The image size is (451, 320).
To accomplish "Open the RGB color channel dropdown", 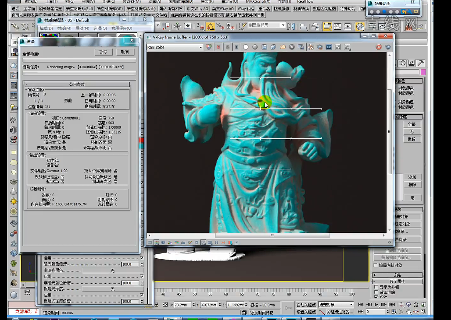I will coord(175,47).
